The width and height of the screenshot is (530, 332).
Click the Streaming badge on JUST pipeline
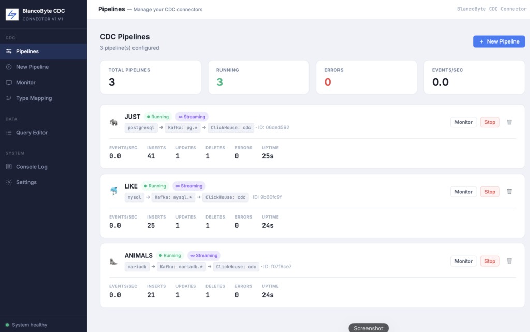pos(192,117)
